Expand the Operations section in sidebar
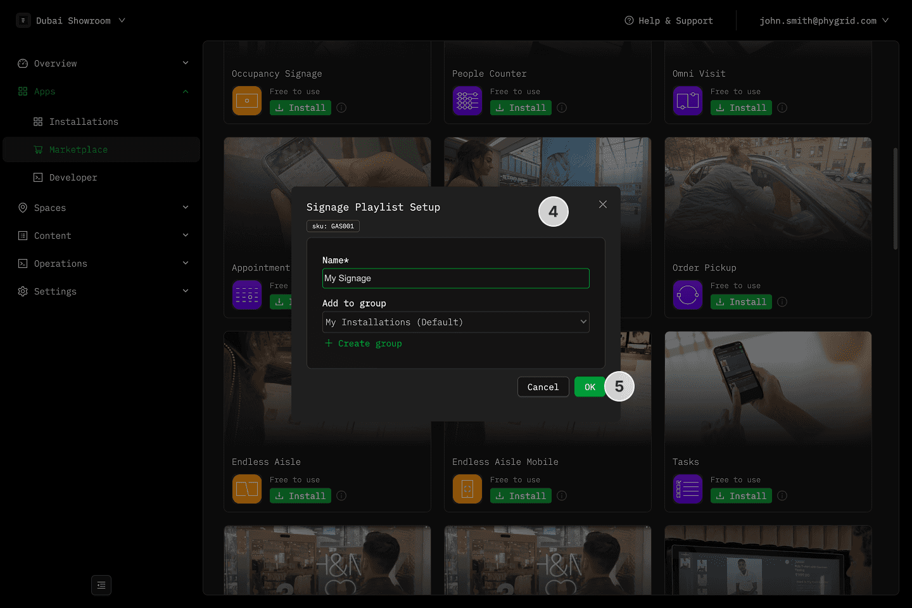The height and width of the screenshot is (608, 912). pos(186,263)
